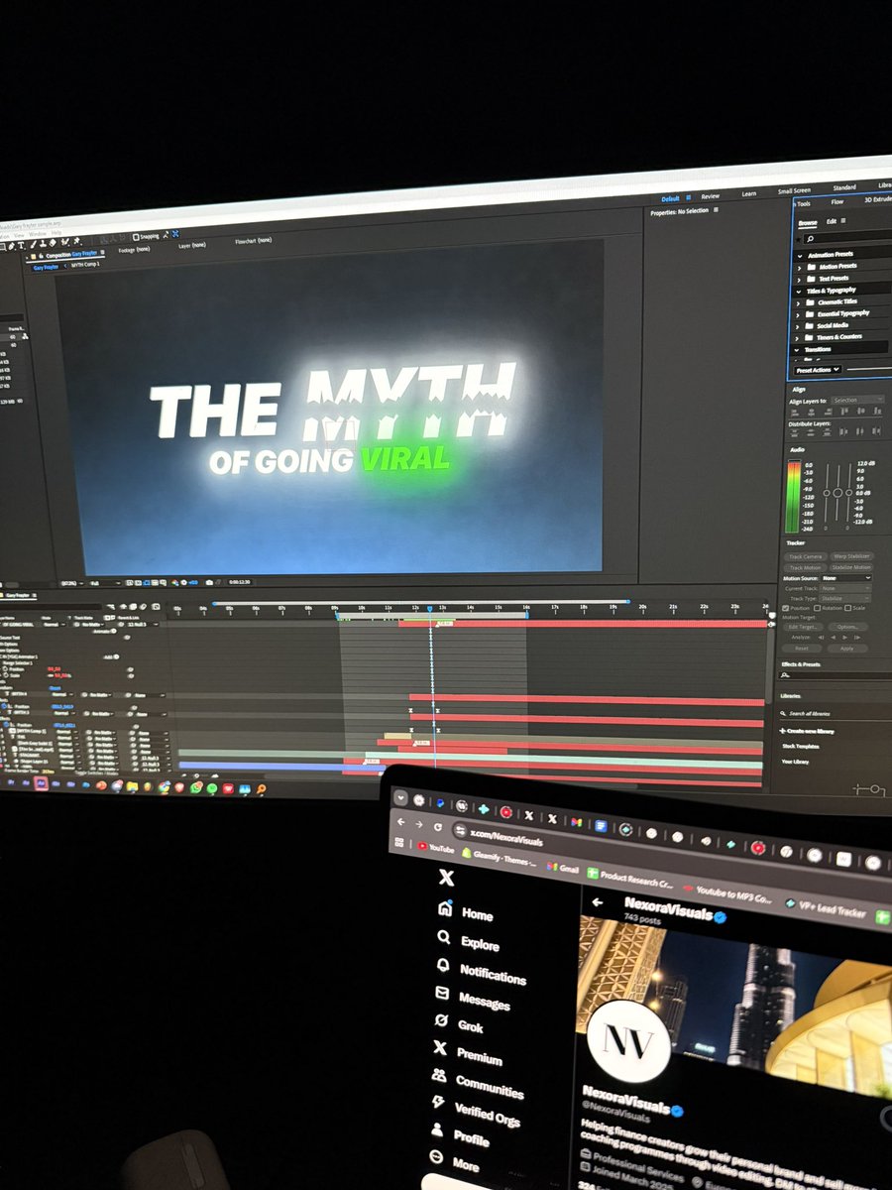The image size is (892, 1190).
Task: Click the Default workspace menu icon
Action: [x=690, y=197]
